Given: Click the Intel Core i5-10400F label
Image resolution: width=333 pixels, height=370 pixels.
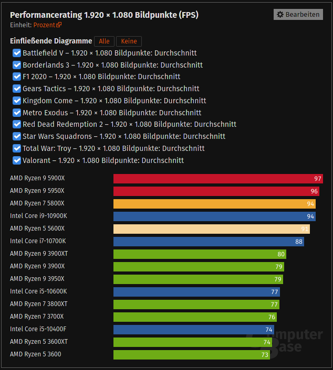Looking at the screenshot, I should [38, 329].
